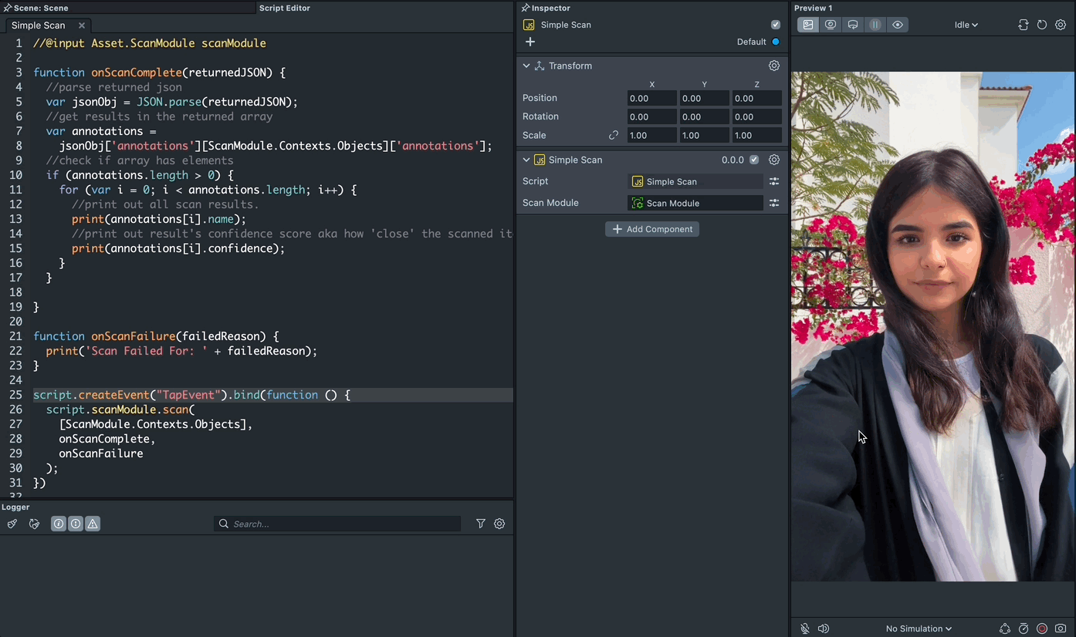1076x637 pixels.
Task: Open the Logger filter icon
Action: pyautogui.click(x=481, y=524)
